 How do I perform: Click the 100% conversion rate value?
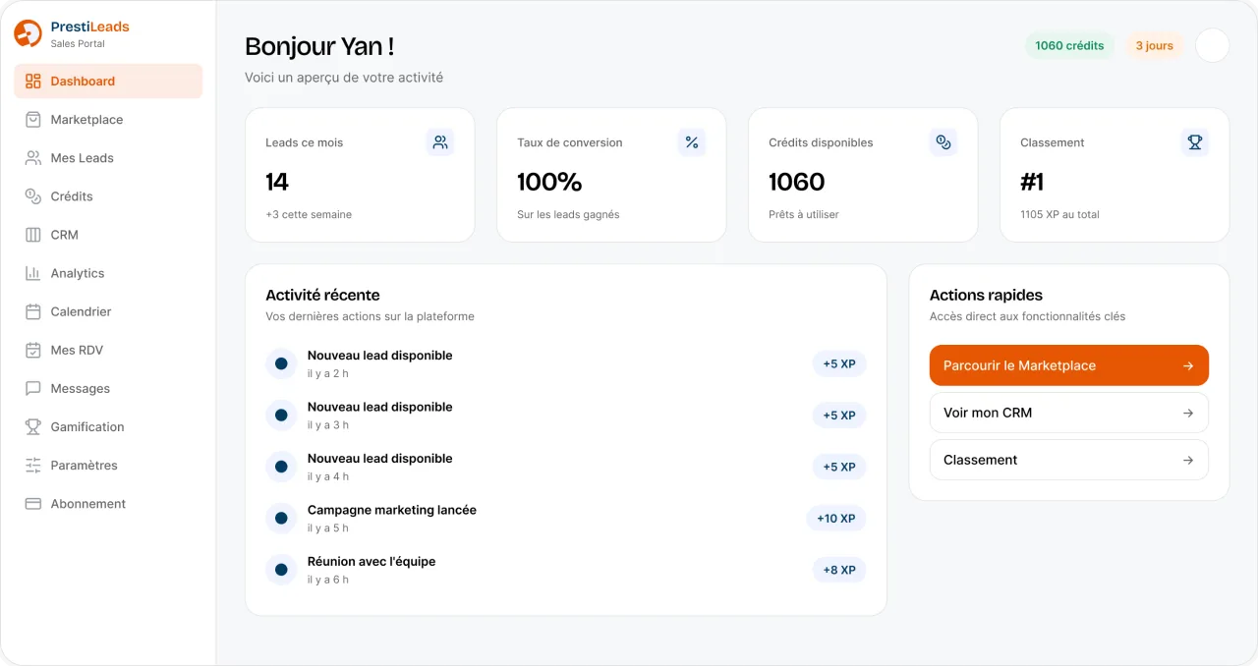549,182
